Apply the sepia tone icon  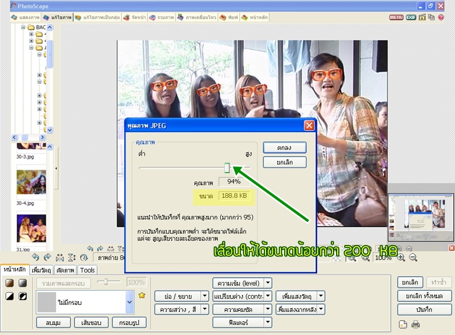point(10,283)
